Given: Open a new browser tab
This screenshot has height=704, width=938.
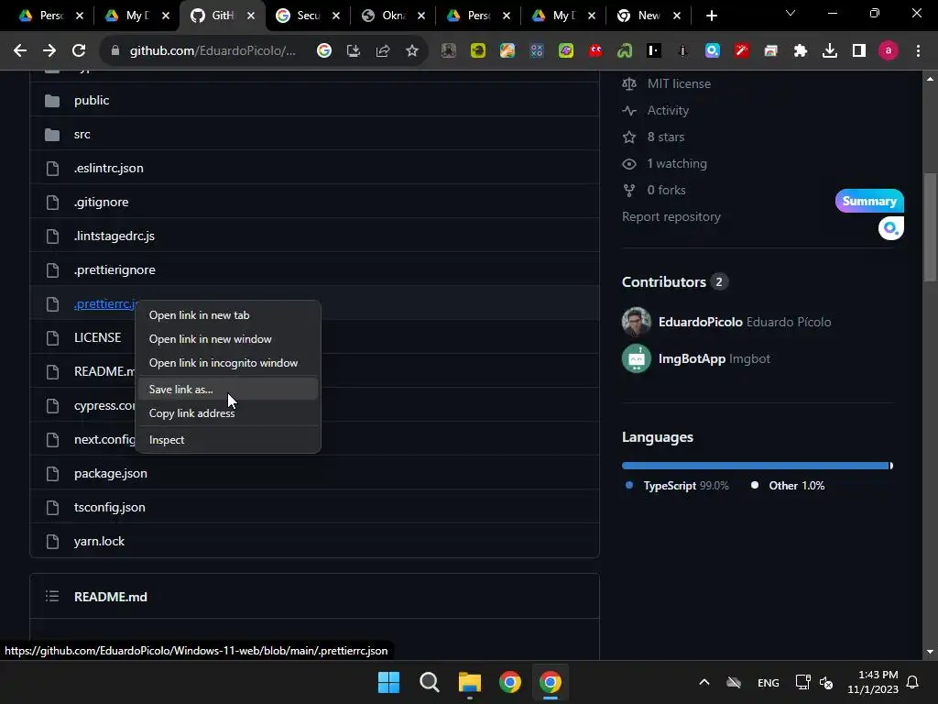Looking at the screenshot, I should click(711, 16).
